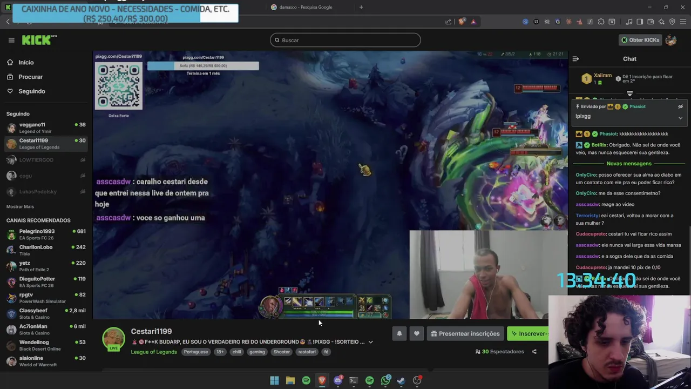Open Brave Rewards triangle icon
Screen dimensions: 691x389
[x=473, y=22]
